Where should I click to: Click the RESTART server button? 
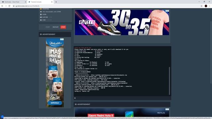pos(56,27)
